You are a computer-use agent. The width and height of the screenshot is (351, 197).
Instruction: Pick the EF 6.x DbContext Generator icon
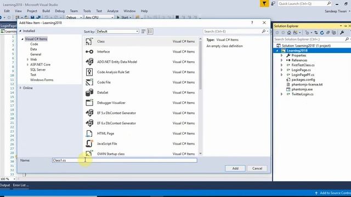coord(89,123)
